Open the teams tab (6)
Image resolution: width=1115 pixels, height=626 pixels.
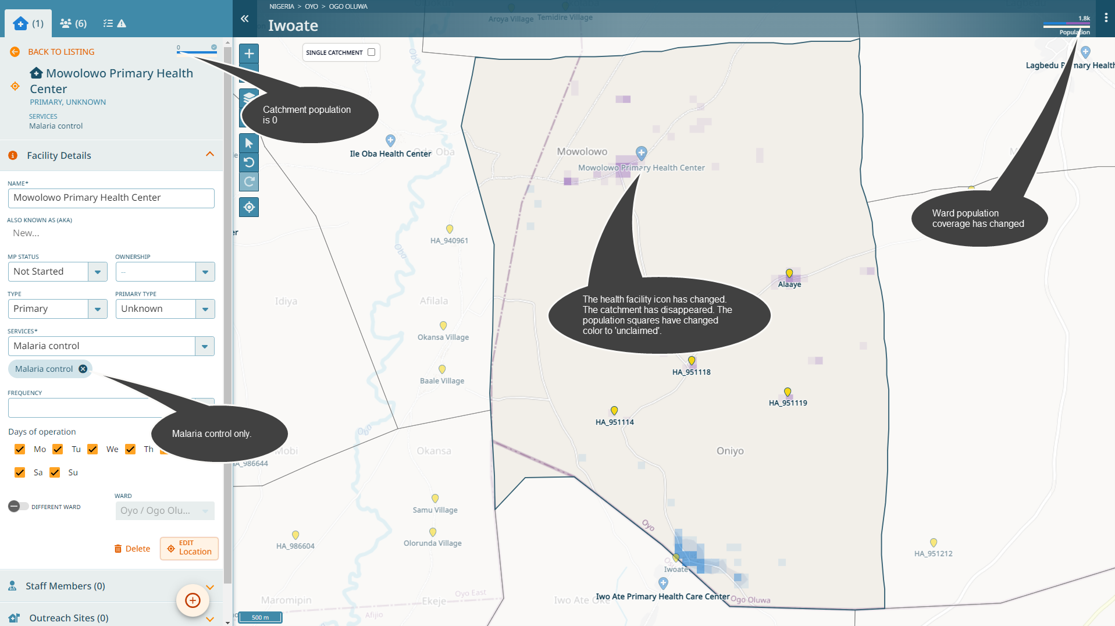point(73,23)
